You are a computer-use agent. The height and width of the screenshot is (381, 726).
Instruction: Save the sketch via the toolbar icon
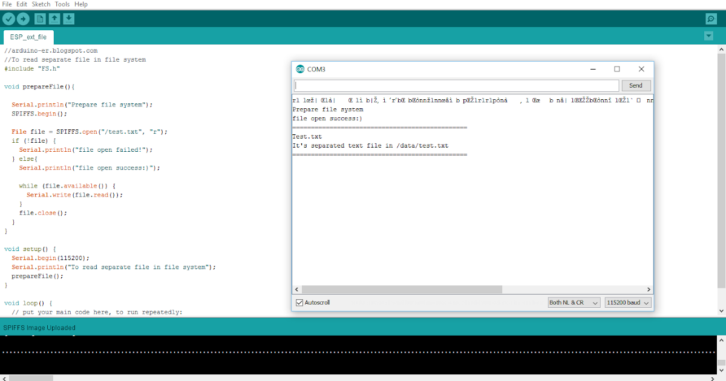pyautogui.click(x=69, y=19)
